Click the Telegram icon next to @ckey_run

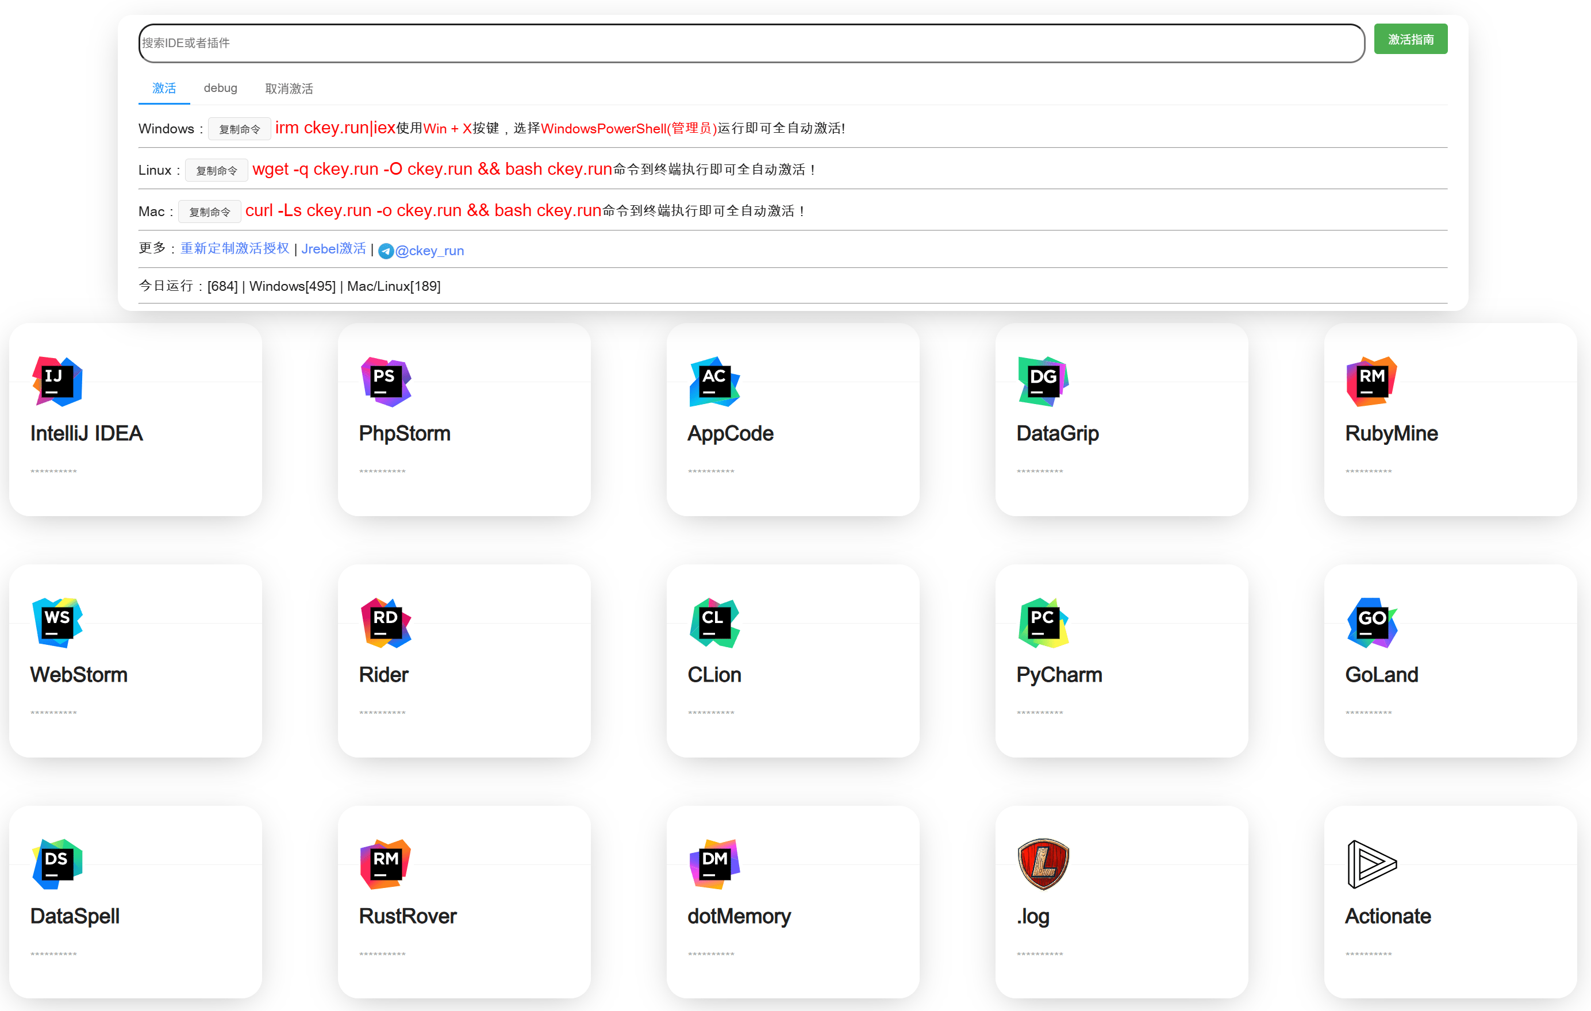click(386, 251)
